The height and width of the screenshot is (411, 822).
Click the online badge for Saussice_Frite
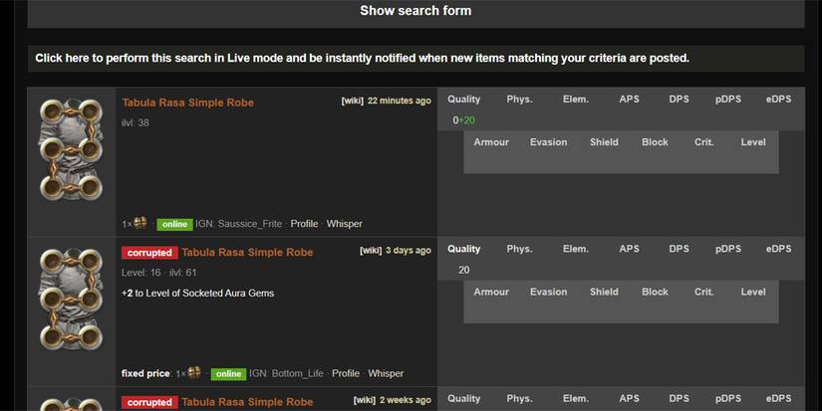[x=174, y=224]
